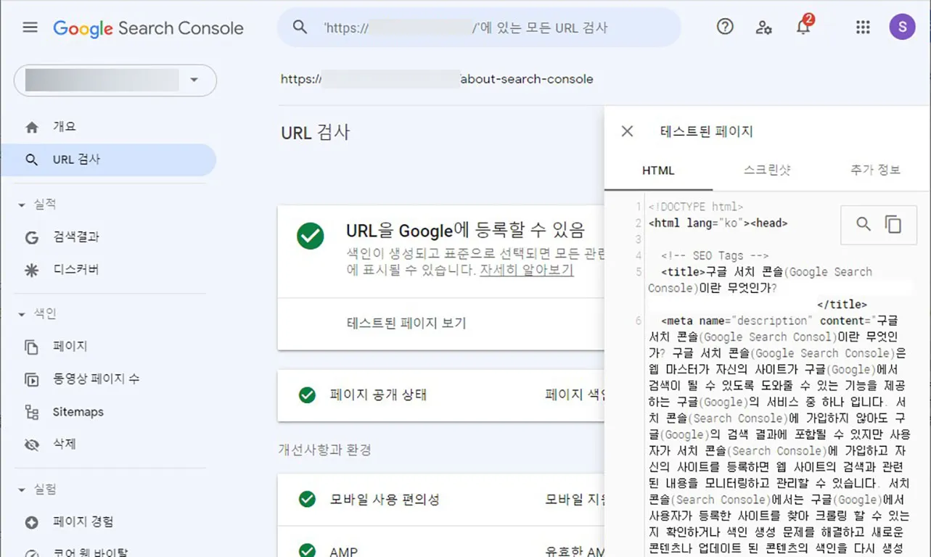Click green check next to AMP
Viewport: 931px width, 557px height.
(307, 550)
